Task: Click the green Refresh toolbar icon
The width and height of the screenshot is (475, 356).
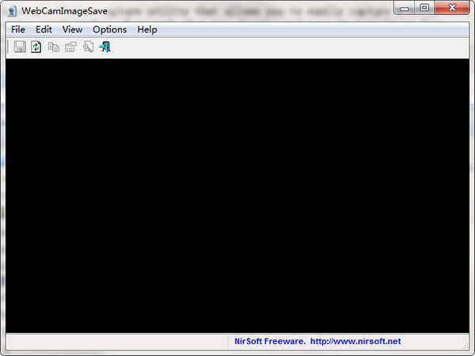Action: pyautogui.click(x=36, y=47)
